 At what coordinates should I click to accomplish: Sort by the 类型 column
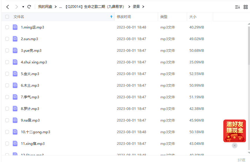click(164, 17)
